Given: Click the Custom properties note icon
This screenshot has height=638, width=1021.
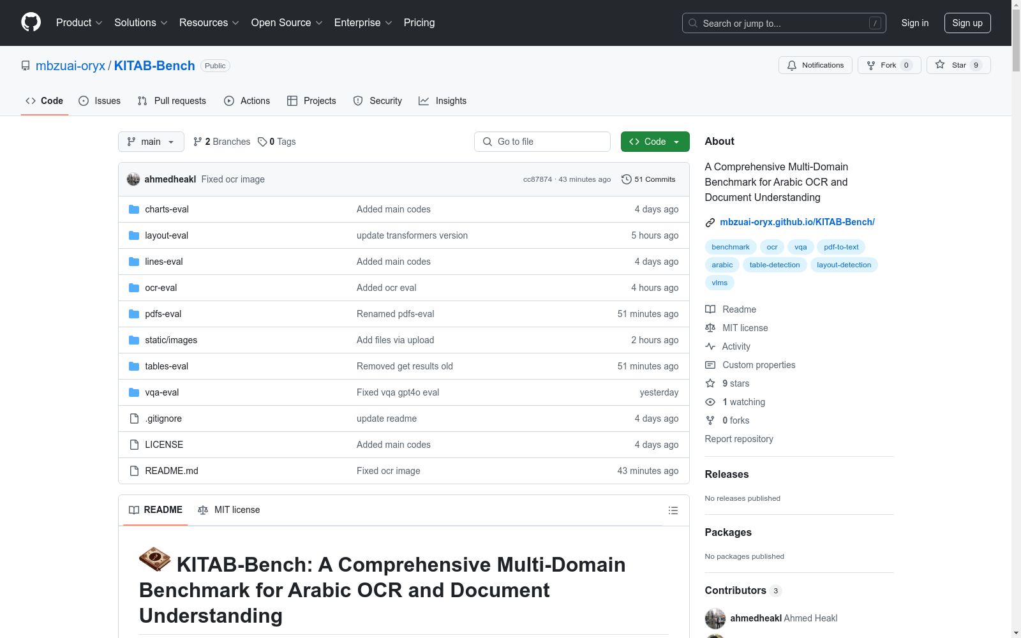Looking at the screenshot, I should click(x=710, y=365).
